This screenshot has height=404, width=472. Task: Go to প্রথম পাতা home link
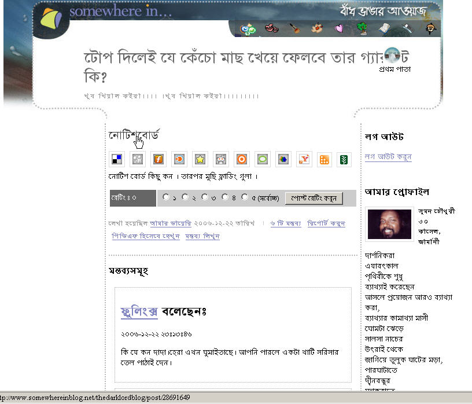point(394,69)
